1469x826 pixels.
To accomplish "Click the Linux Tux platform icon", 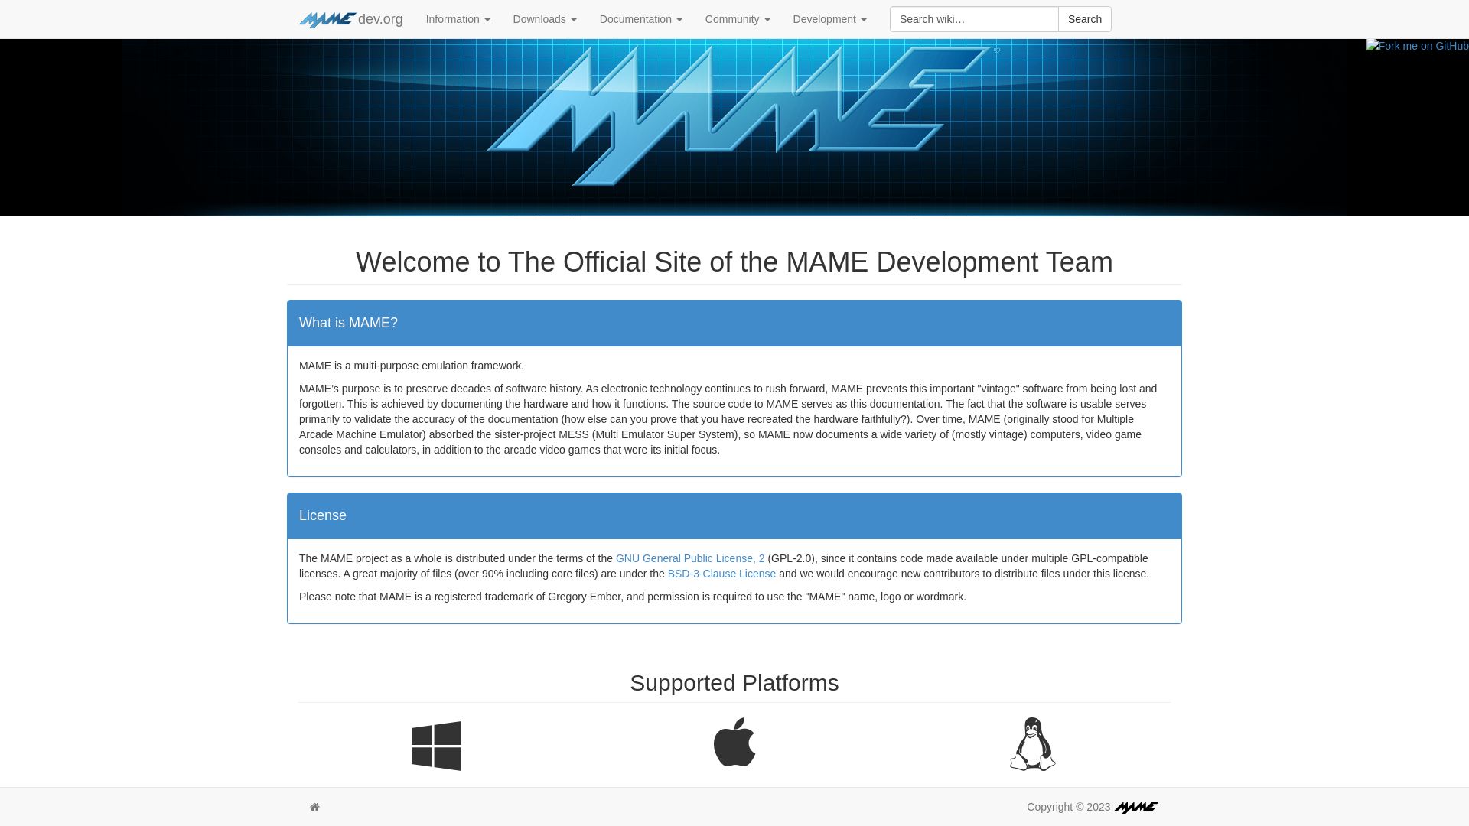I will (1032, 744).
